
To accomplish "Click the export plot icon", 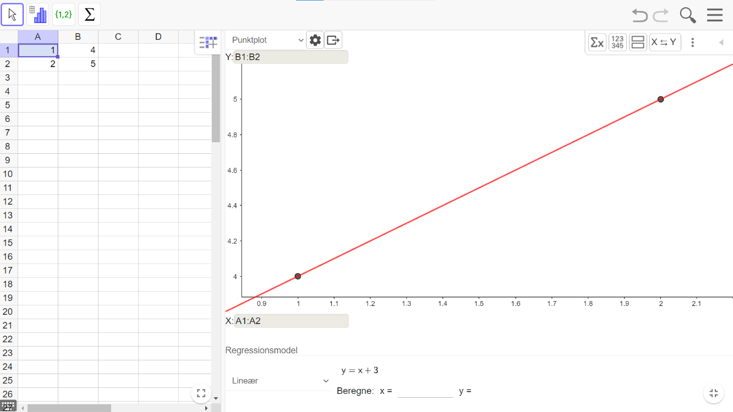I will coord(333,40).
